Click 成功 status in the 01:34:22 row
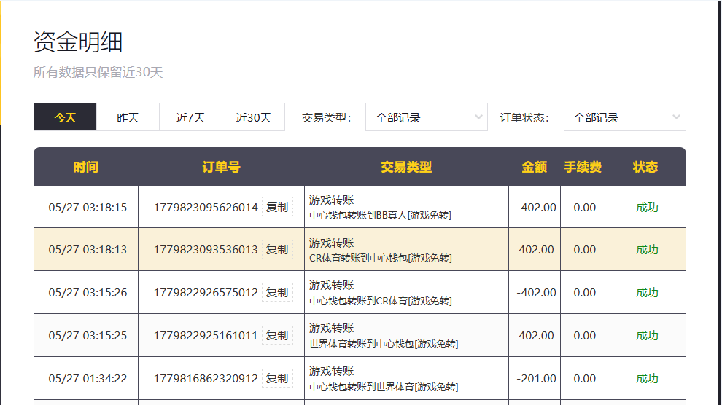Viewport: 722px width, 405px height. (x=647, y=378)
